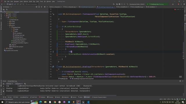Open the Git tool window
This screenshot has width=186, height=104.
point(5,97)
